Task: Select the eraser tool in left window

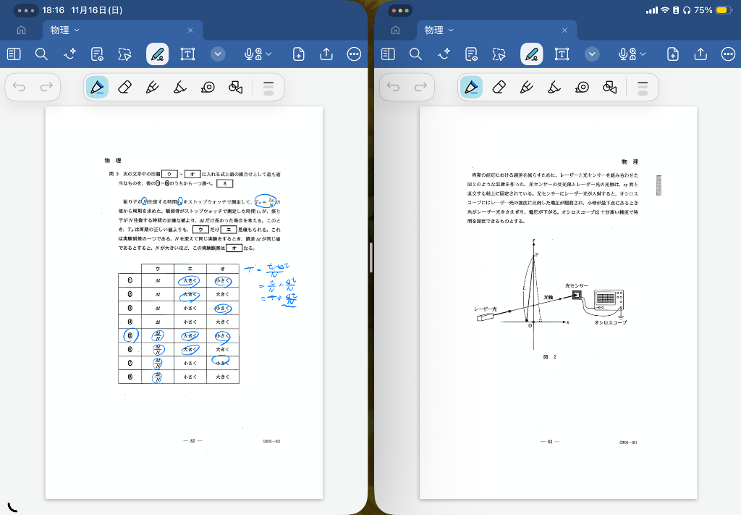Action: [124, 88]
